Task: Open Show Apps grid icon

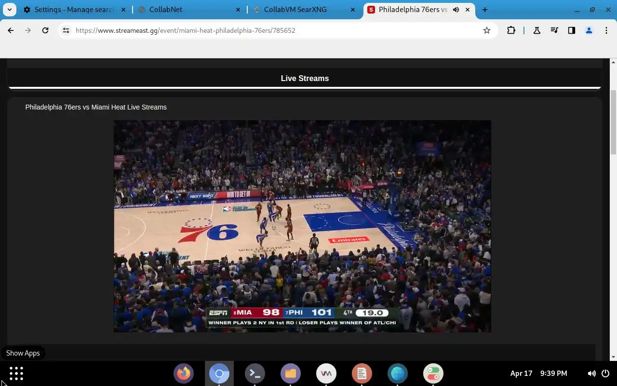Action: pyautogui.click(x=16, y=373)
